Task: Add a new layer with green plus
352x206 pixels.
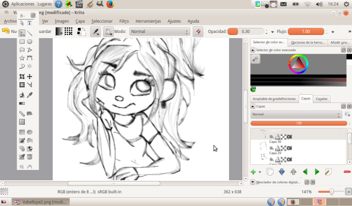Action: pos(253,172)
